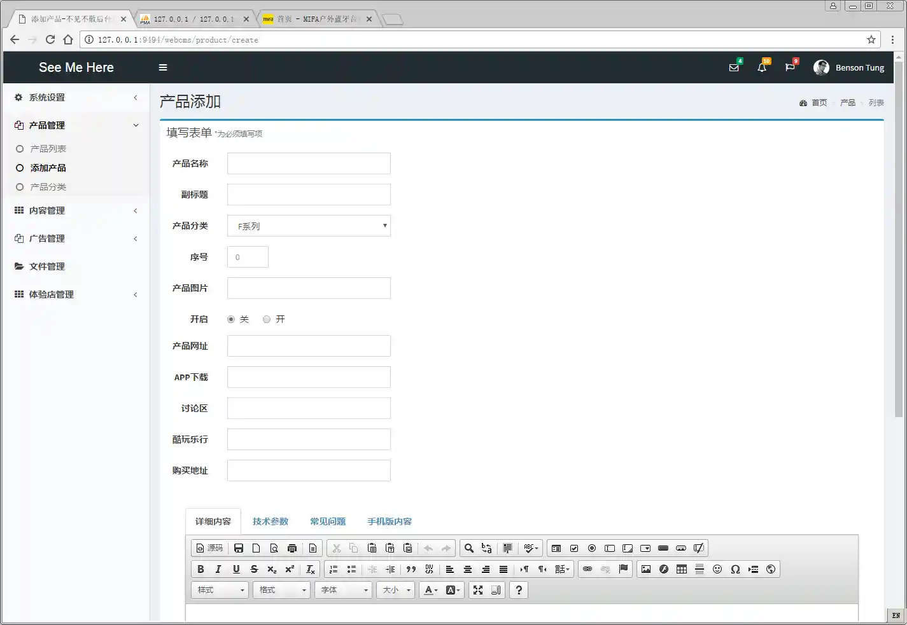Switch to the 技术参数 tab

[271, 521]
